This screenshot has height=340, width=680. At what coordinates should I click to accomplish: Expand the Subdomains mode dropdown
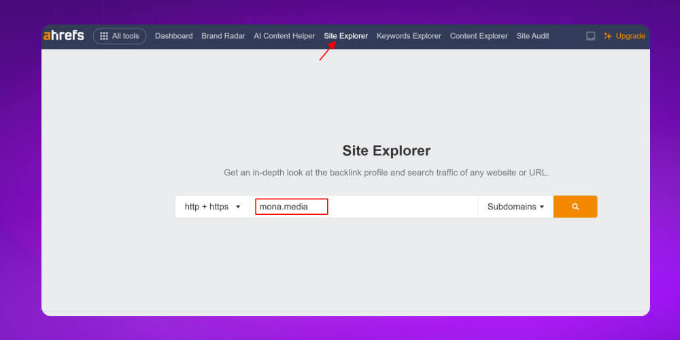[x=515, y=207]
